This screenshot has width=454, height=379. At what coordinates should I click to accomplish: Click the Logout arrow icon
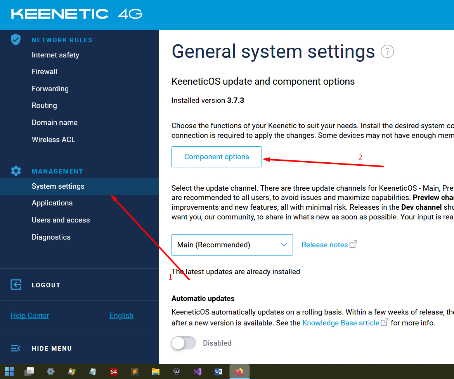(16, 285)
